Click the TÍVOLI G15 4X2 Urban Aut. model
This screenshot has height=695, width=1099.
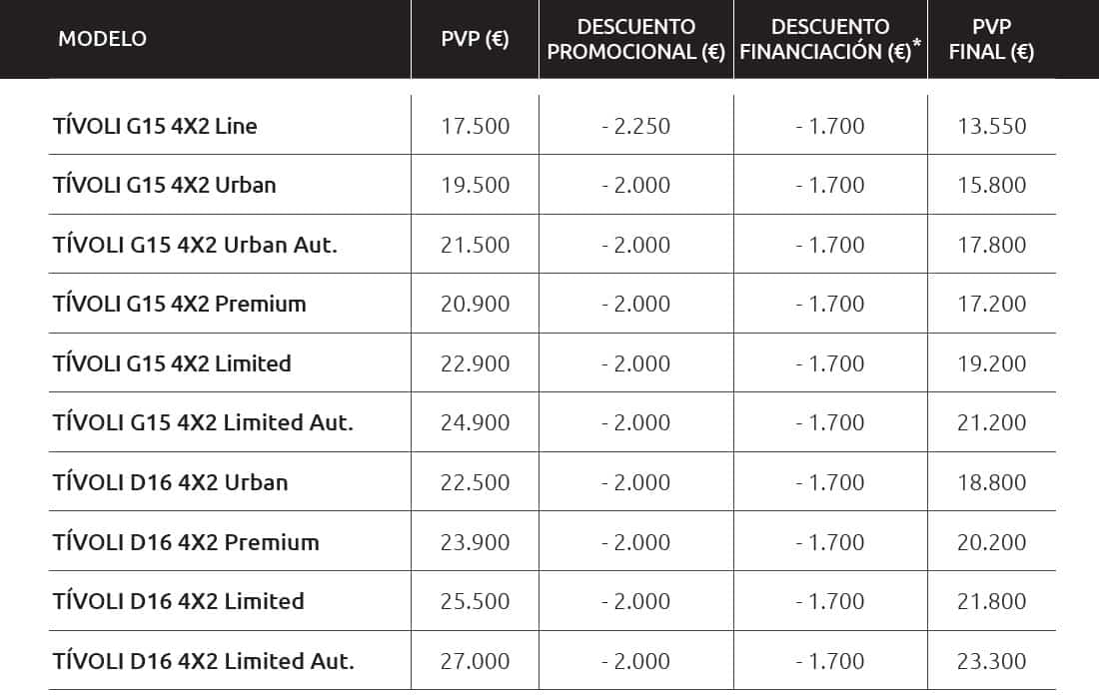pos(195,245)
